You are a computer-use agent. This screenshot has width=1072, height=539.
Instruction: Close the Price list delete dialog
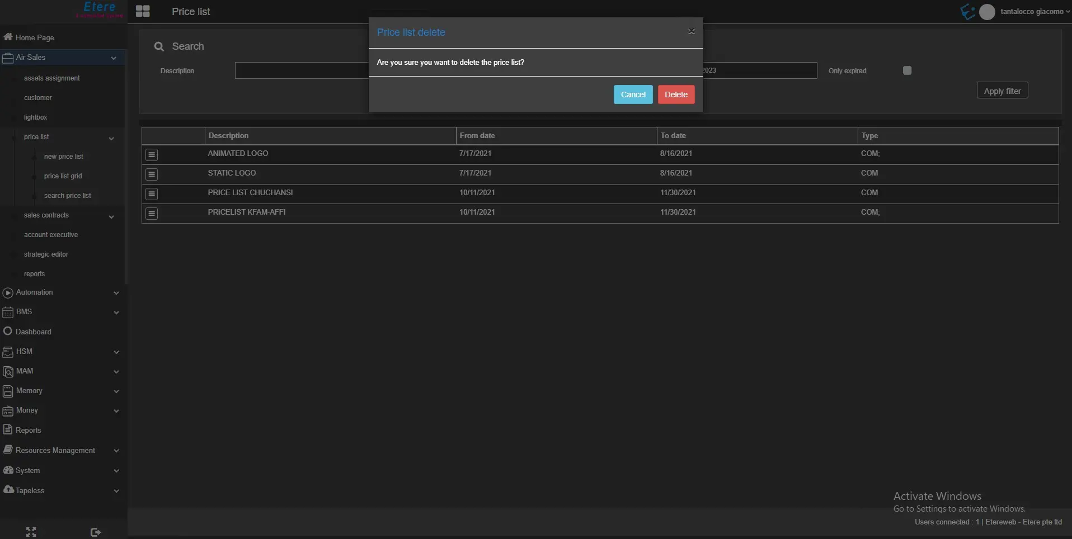click(x=692, y=31)
